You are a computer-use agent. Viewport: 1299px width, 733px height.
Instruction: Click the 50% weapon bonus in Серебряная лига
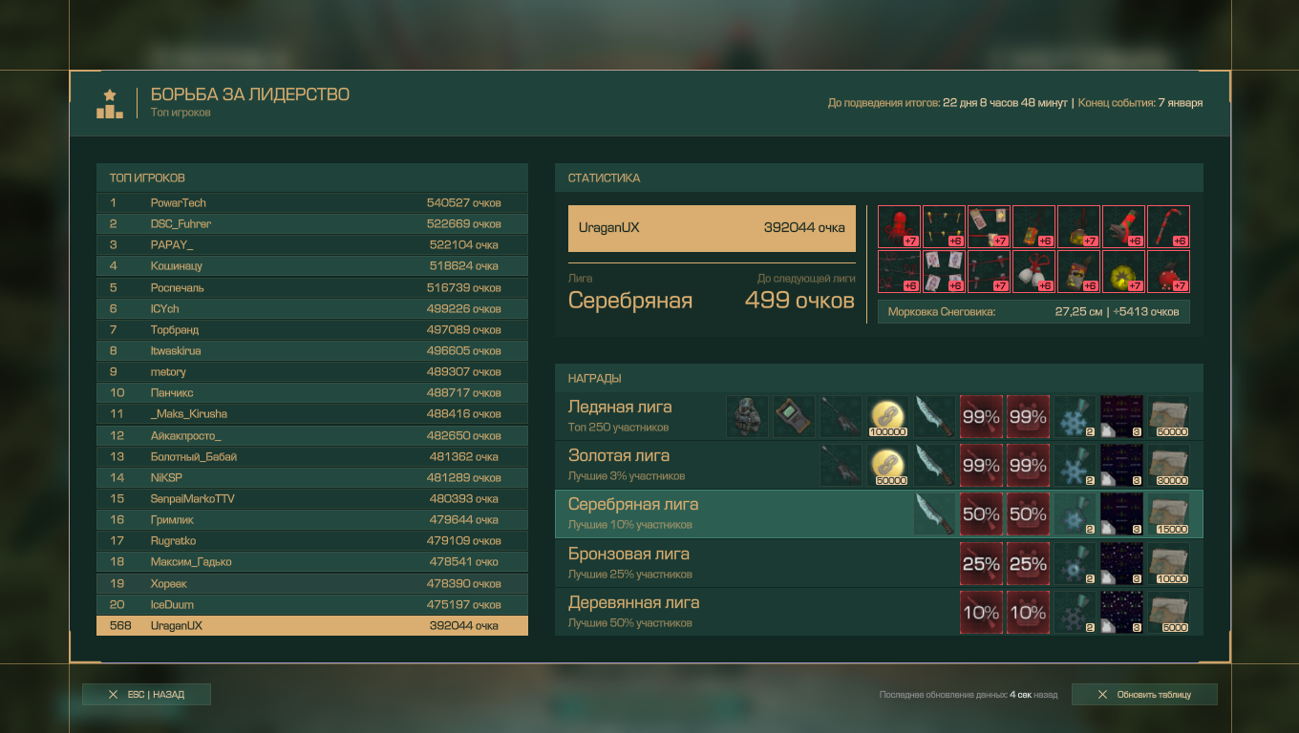(981, 514)
